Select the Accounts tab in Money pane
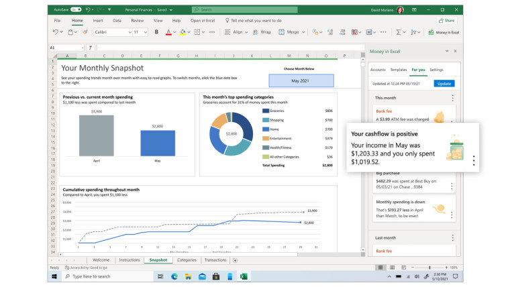The image size is (510, 287). pos(378,70)
